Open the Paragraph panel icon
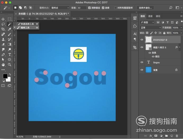This screenshot has width=183, height=139. pyautogui.click(x=135, y=39)
